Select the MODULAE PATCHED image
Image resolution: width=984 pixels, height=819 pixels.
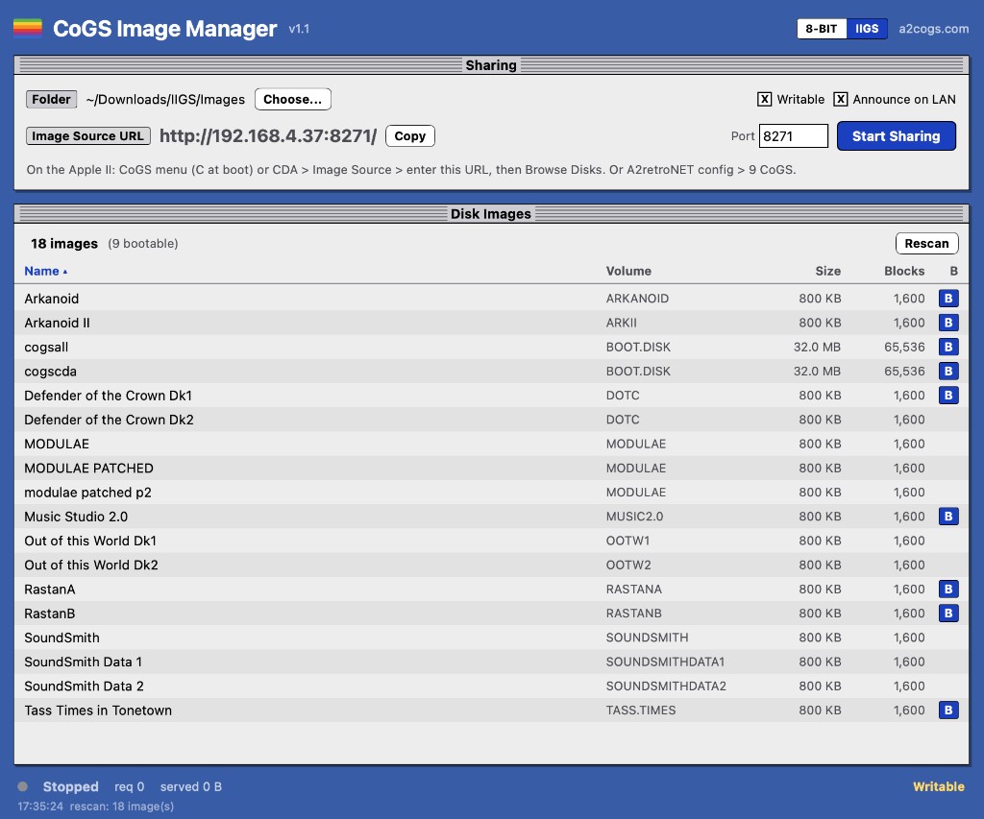click(491, 469)
